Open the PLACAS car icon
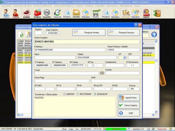The height and width of the screenshot is (131, 175). (x=27, y=13)
